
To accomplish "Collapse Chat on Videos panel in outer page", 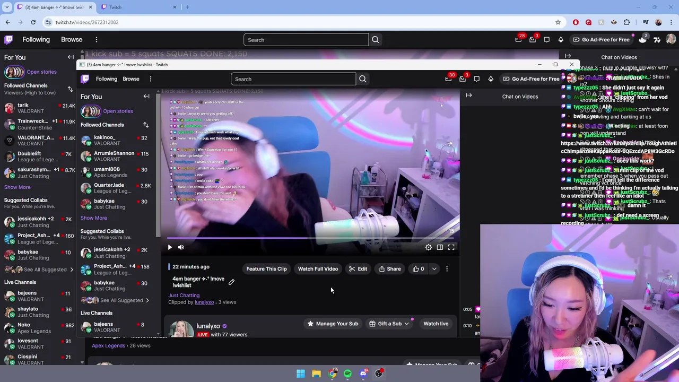I will 568,56.
